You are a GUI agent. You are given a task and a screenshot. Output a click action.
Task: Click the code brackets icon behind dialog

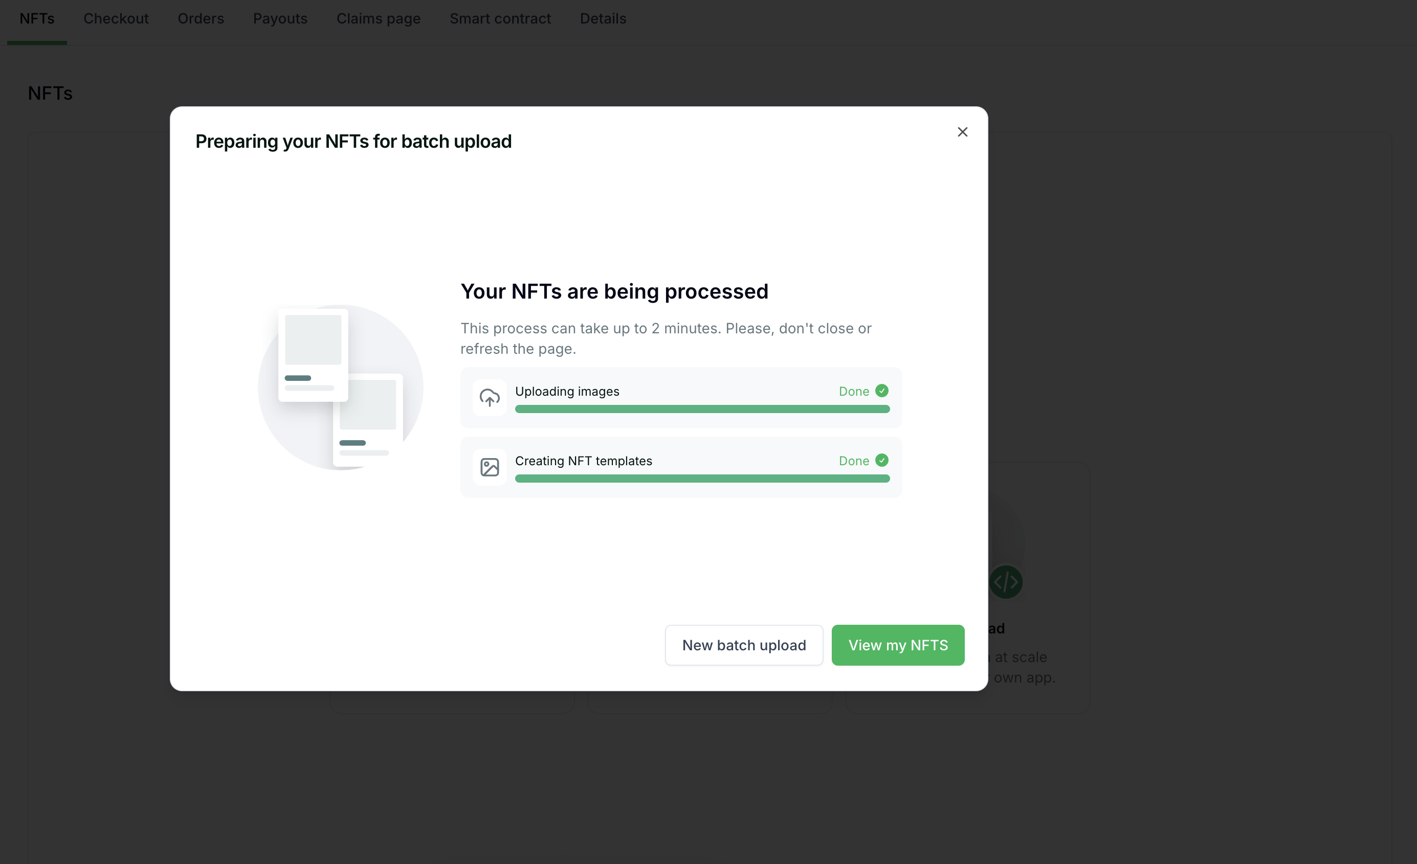click(1006, 582)
